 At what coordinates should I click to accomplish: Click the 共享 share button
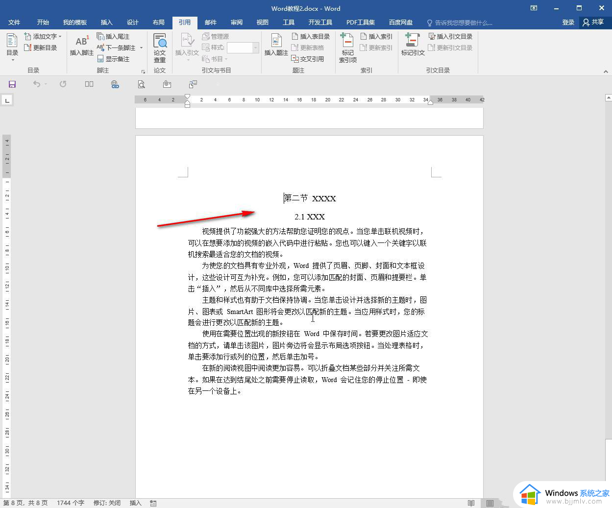click(593, 23)
